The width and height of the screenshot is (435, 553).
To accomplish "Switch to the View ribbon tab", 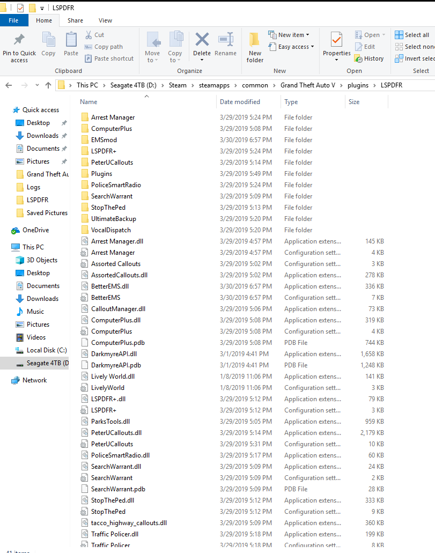I will pos(105,20).
